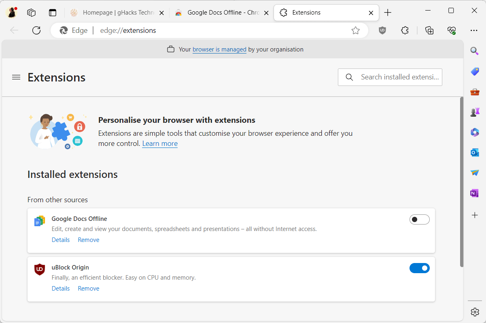Disable the uBlock Origin extension

pyautogui.click(x=420, y=268)
